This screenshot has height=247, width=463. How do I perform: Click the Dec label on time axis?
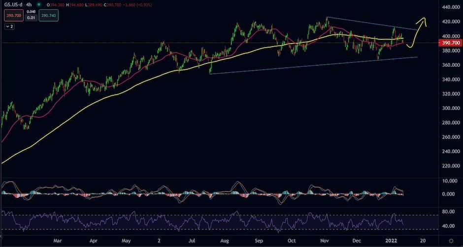coord(357,241)
